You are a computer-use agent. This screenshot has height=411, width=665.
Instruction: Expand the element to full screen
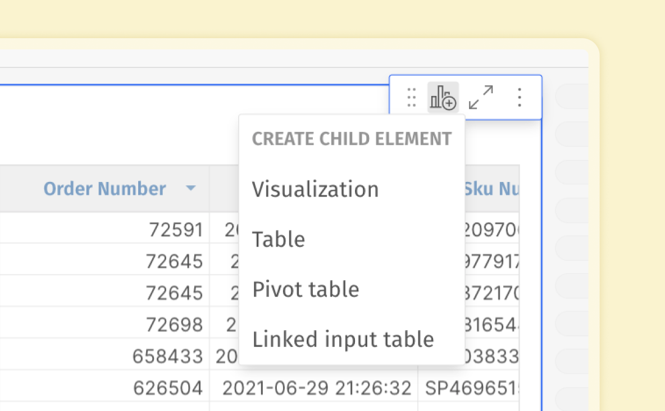481,97
